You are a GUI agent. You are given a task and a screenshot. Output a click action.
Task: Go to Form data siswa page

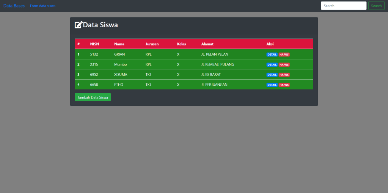coord(43,6)
